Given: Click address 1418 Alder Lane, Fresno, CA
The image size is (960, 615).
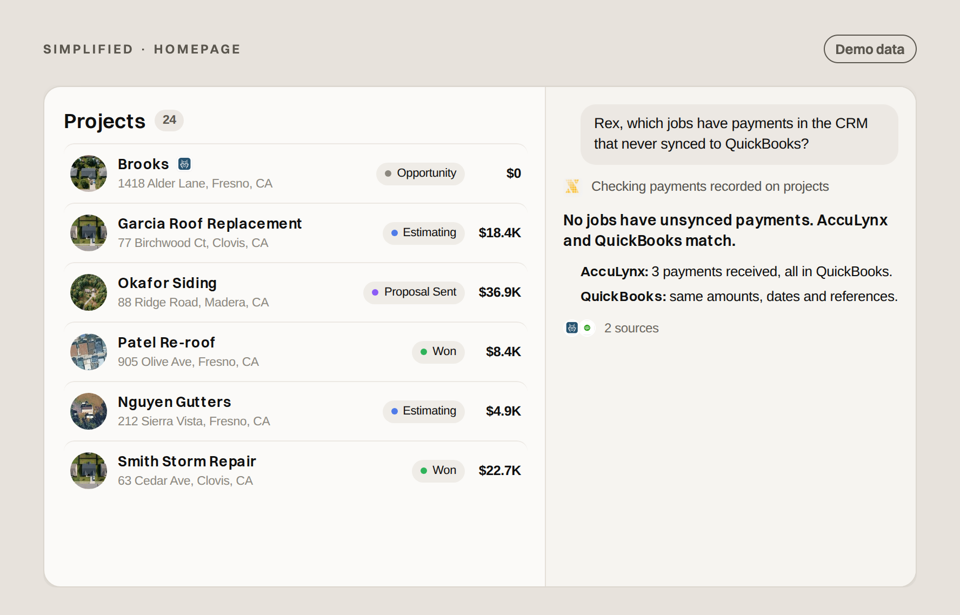Looking at the screenshot, I should click(x=195, y=184).
